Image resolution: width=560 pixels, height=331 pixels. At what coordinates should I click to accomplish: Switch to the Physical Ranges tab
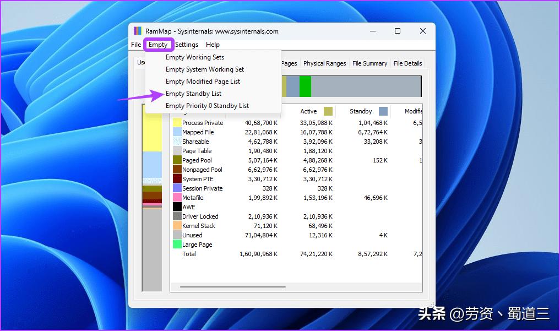[324, 63]
